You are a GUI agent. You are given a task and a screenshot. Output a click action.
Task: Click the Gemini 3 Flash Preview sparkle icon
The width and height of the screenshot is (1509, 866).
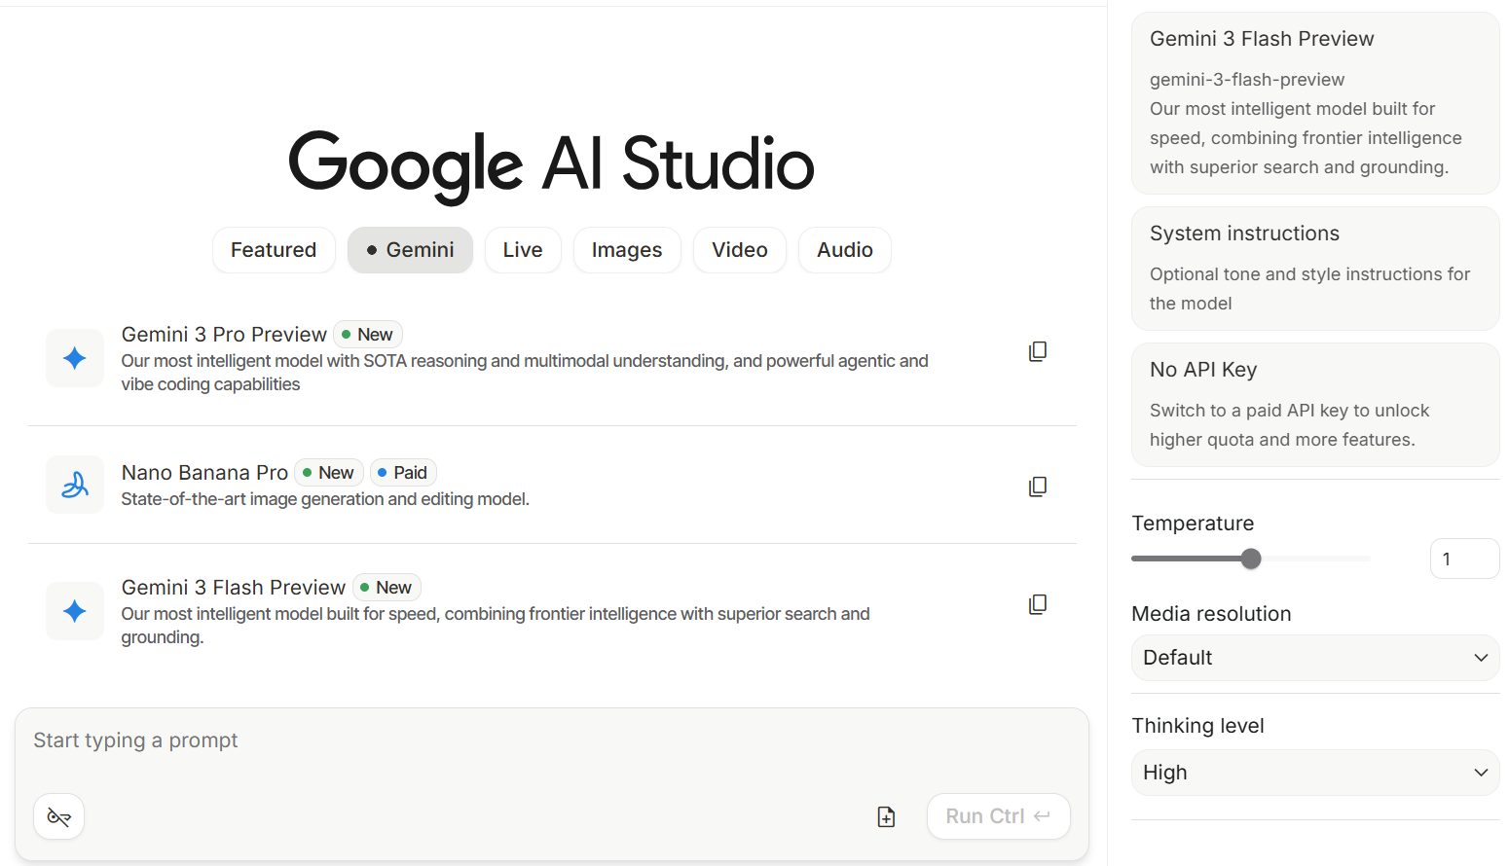75,611
